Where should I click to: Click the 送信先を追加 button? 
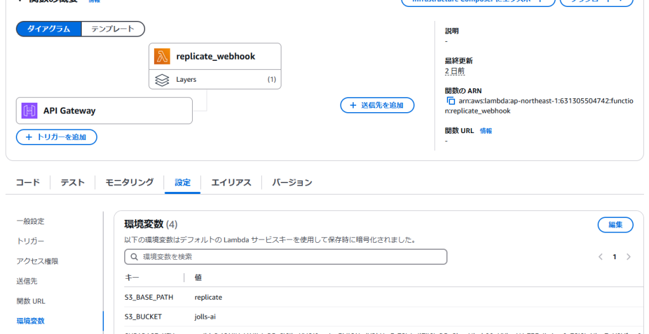pyautogui.click(x=377, y=105)
